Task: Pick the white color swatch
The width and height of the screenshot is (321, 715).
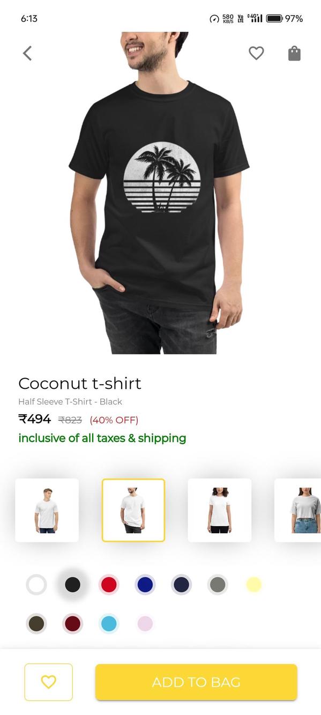Action: [36, 584]
